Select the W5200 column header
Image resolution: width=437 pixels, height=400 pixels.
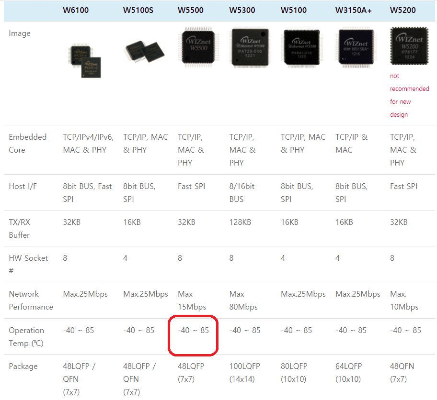click(402, 11)
